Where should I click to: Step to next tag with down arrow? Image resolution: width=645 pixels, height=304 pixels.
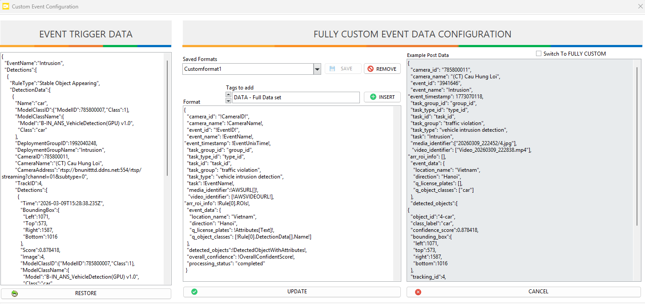click(229, 101)
